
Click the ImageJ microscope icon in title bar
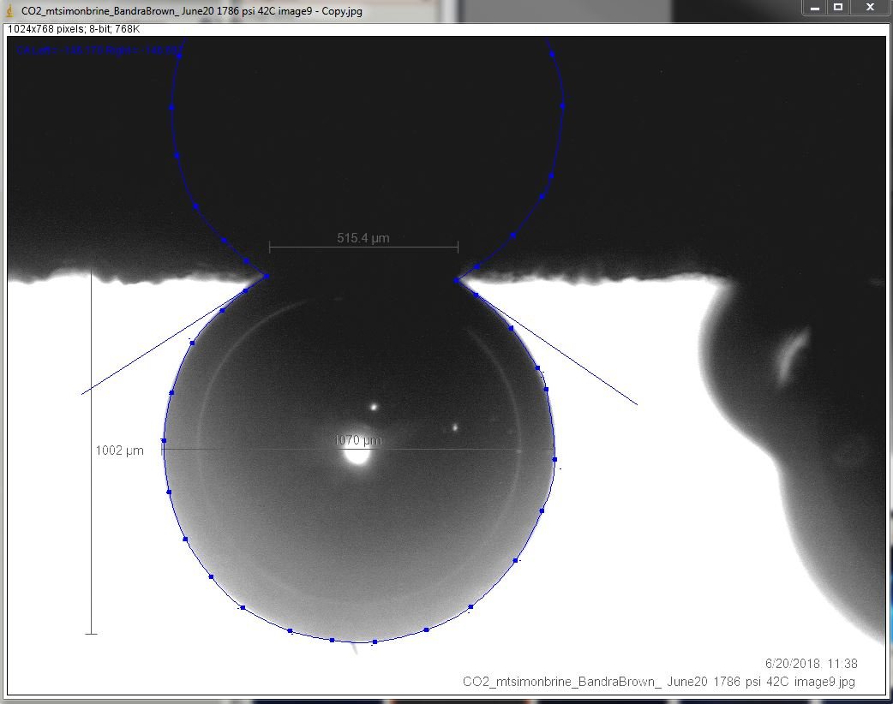[9, 10]
